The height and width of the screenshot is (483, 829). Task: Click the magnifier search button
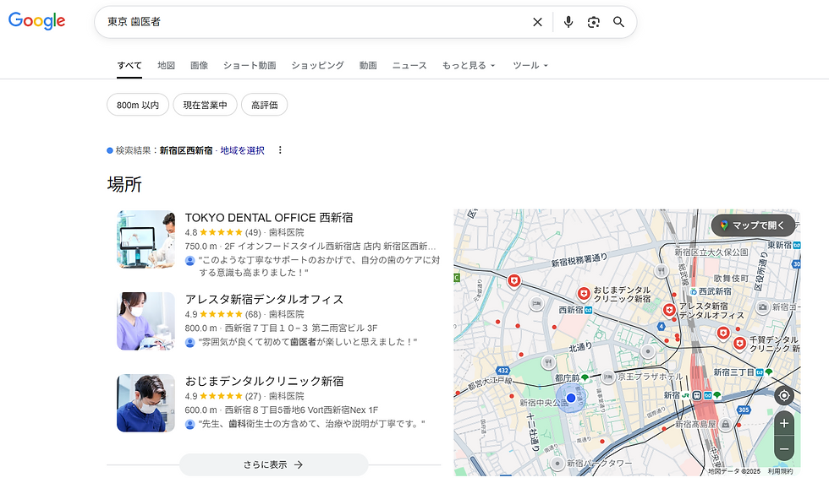click(618, 22)
